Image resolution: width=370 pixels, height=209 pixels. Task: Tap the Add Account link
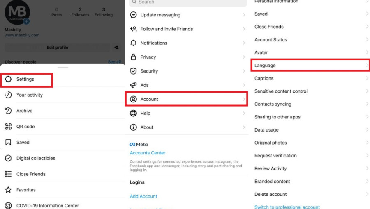click(143, 196)
